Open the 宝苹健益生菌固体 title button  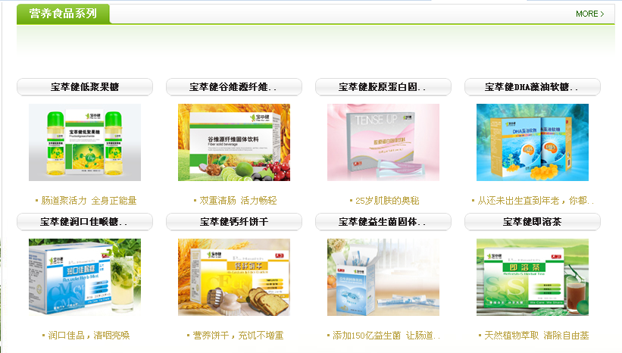[x=383, y=222]
